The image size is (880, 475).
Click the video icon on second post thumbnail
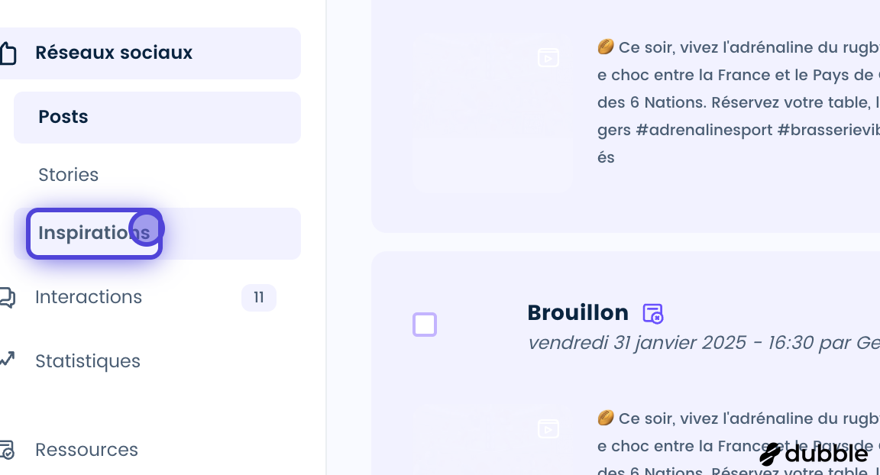[548, 429]
